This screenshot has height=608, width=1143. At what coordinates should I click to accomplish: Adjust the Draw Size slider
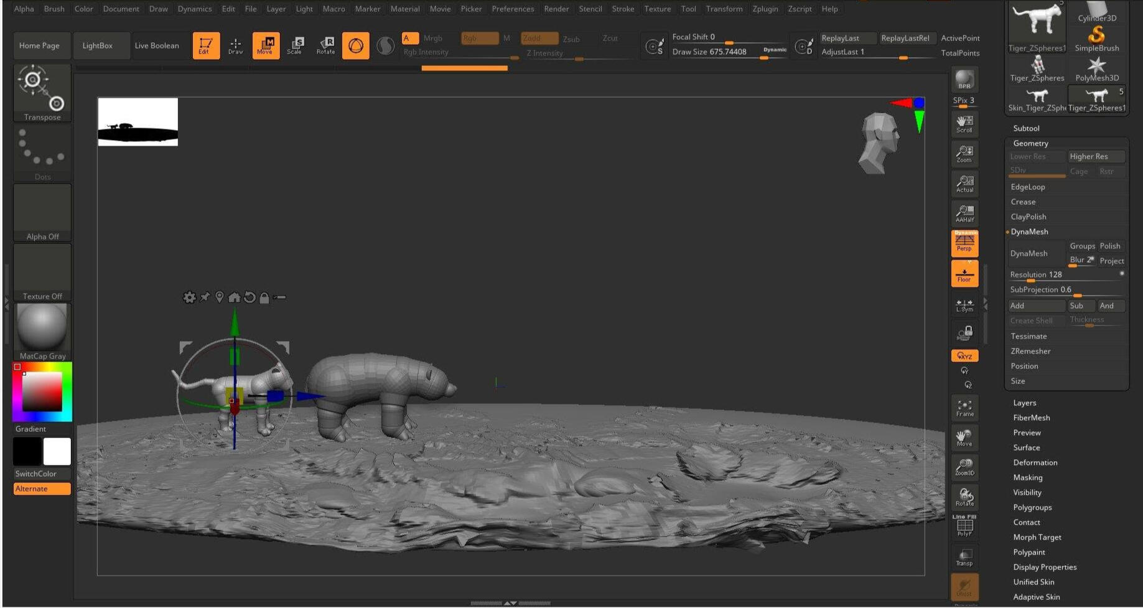[729, 52]
